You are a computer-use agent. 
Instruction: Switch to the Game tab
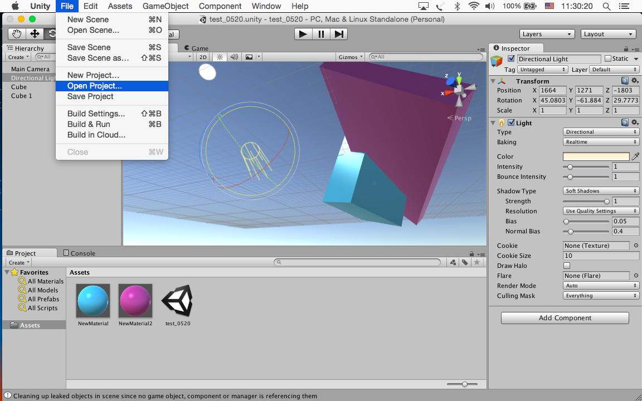[196, 48]
